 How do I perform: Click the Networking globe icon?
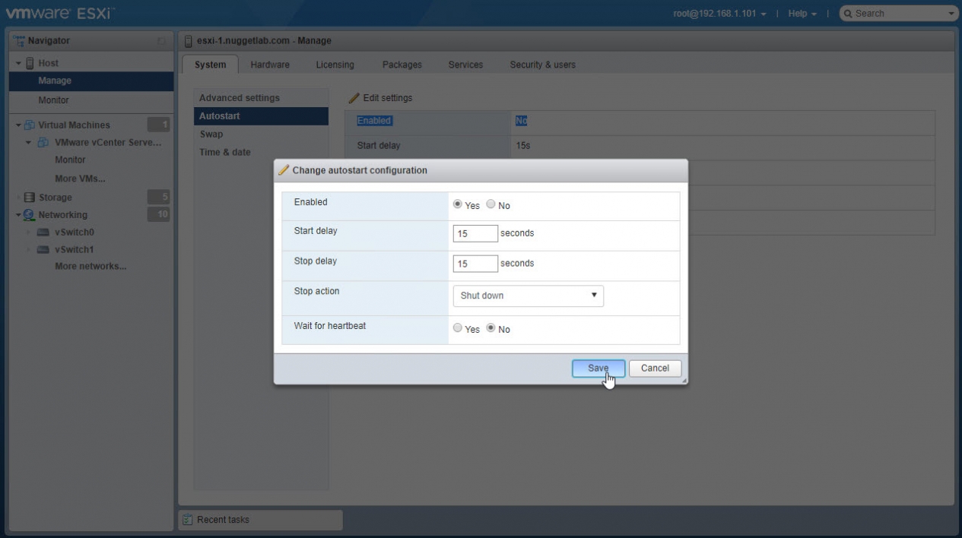(30, 215)
